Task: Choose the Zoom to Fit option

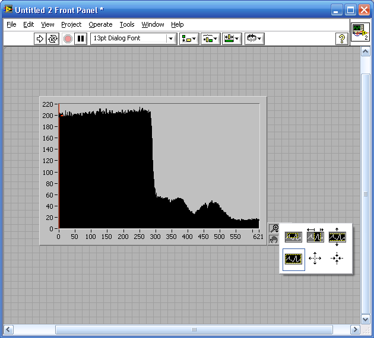Action: pyautogui.click(x=293, y=259)
